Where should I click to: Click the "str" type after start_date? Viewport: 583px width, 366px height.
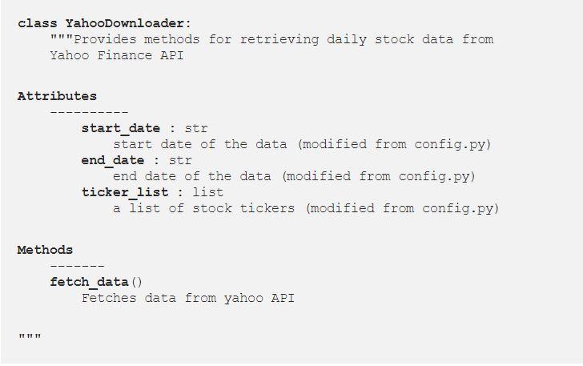(196, 128)
